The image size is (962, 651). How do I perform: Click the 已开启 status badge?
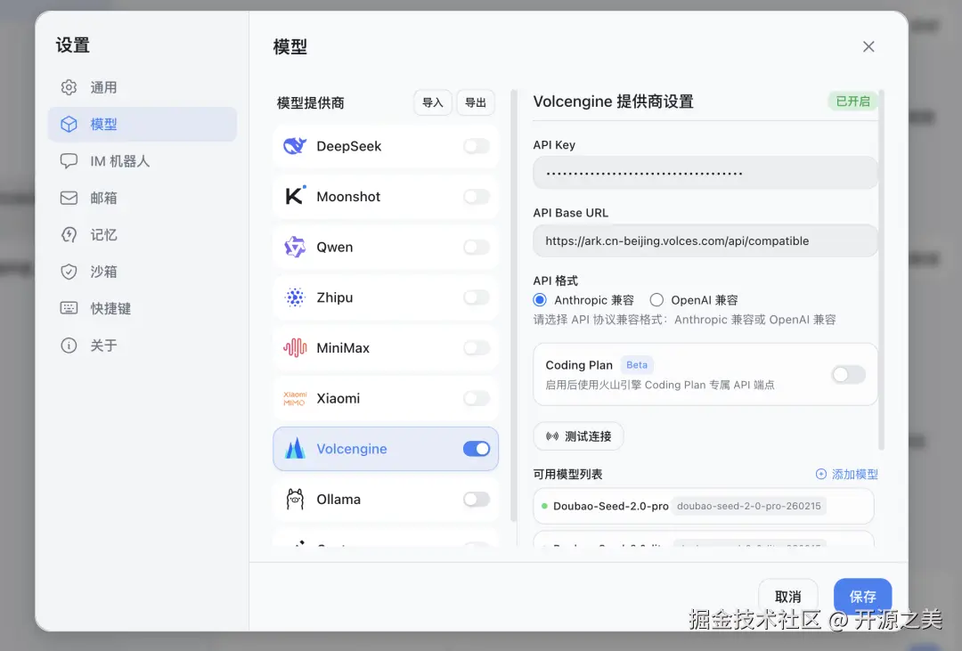852,102
